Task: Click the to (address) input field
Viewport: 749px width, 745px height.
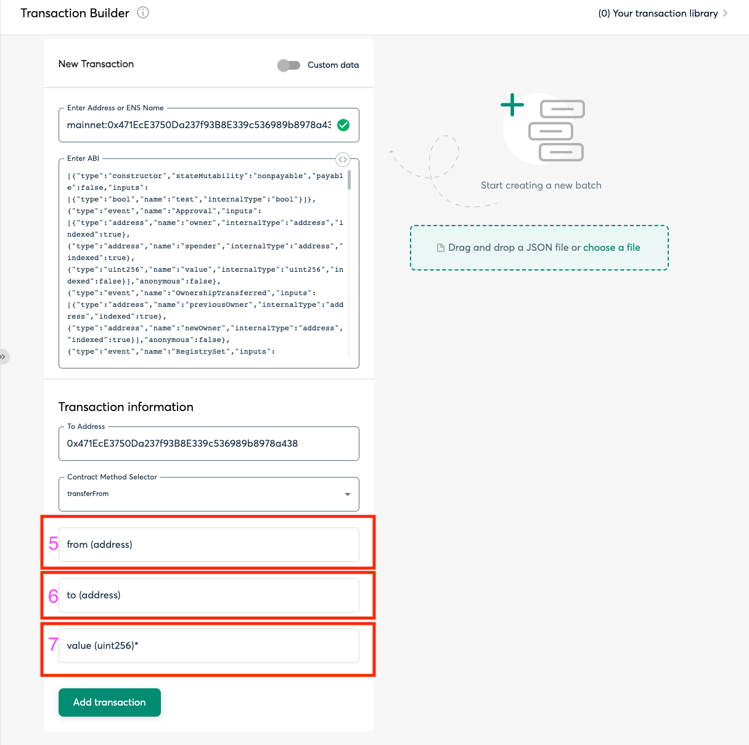Action: pyautogui.click(x=208, y=595)
